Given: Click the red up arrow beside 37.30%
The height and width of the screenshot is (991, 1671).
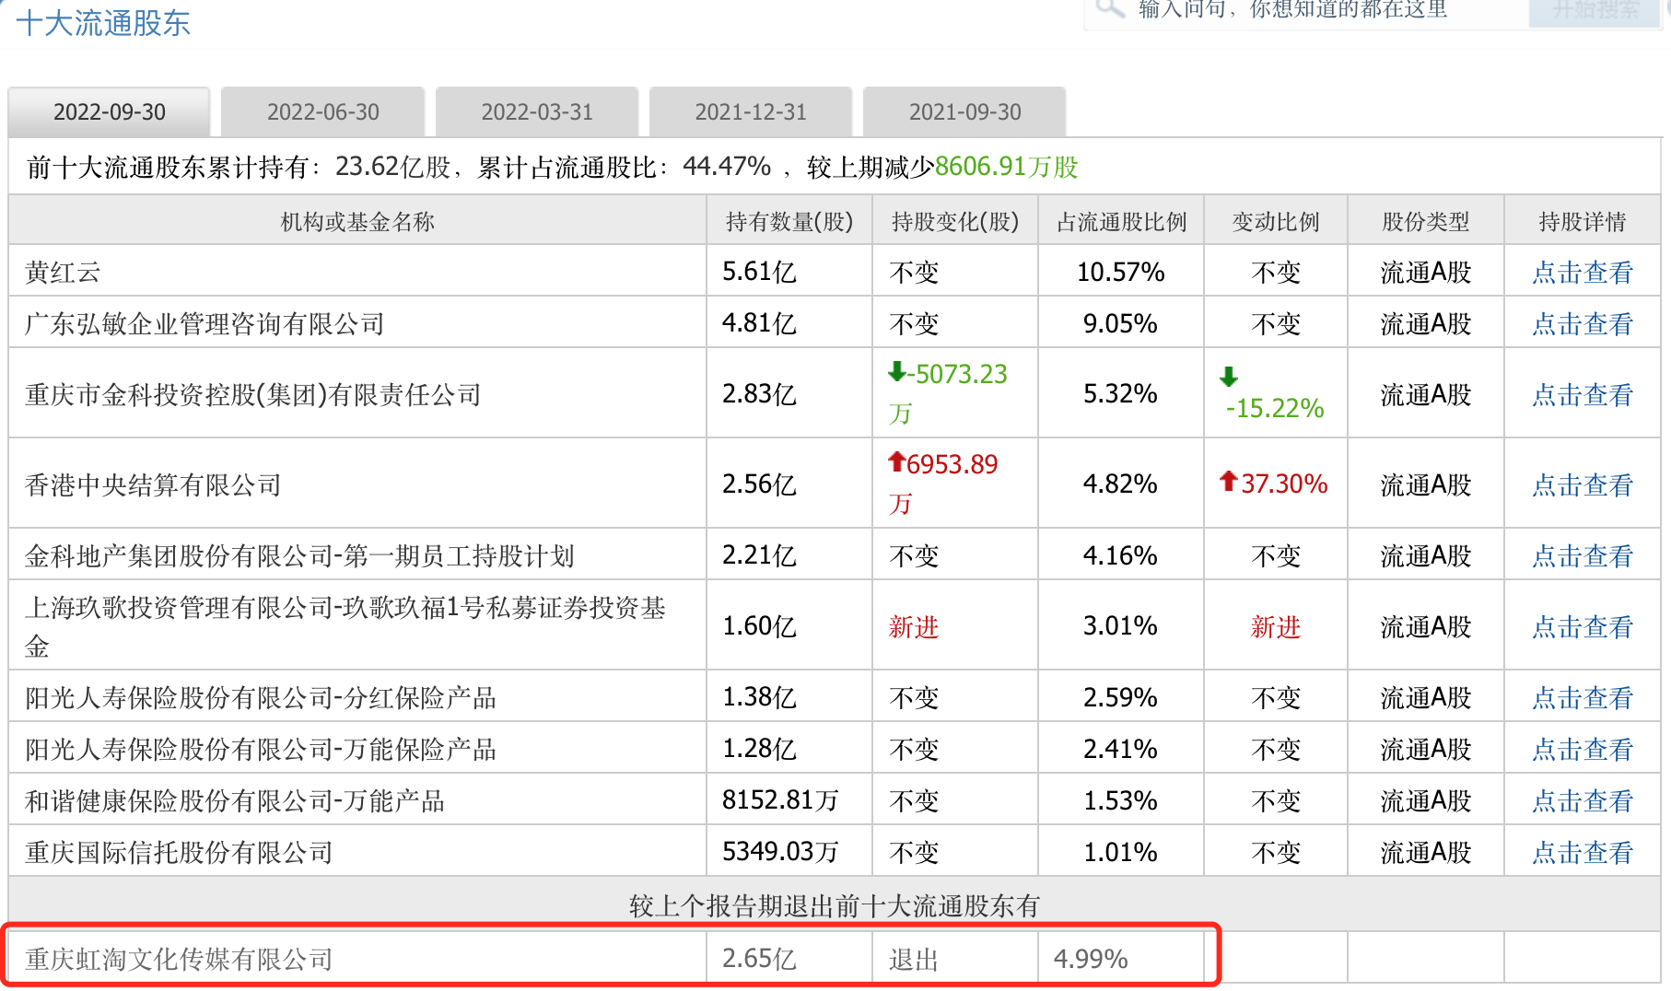Looking at the screenshot, I should 1228,481.
